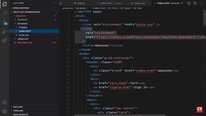Open the .gitignore file

pos(34,39)
